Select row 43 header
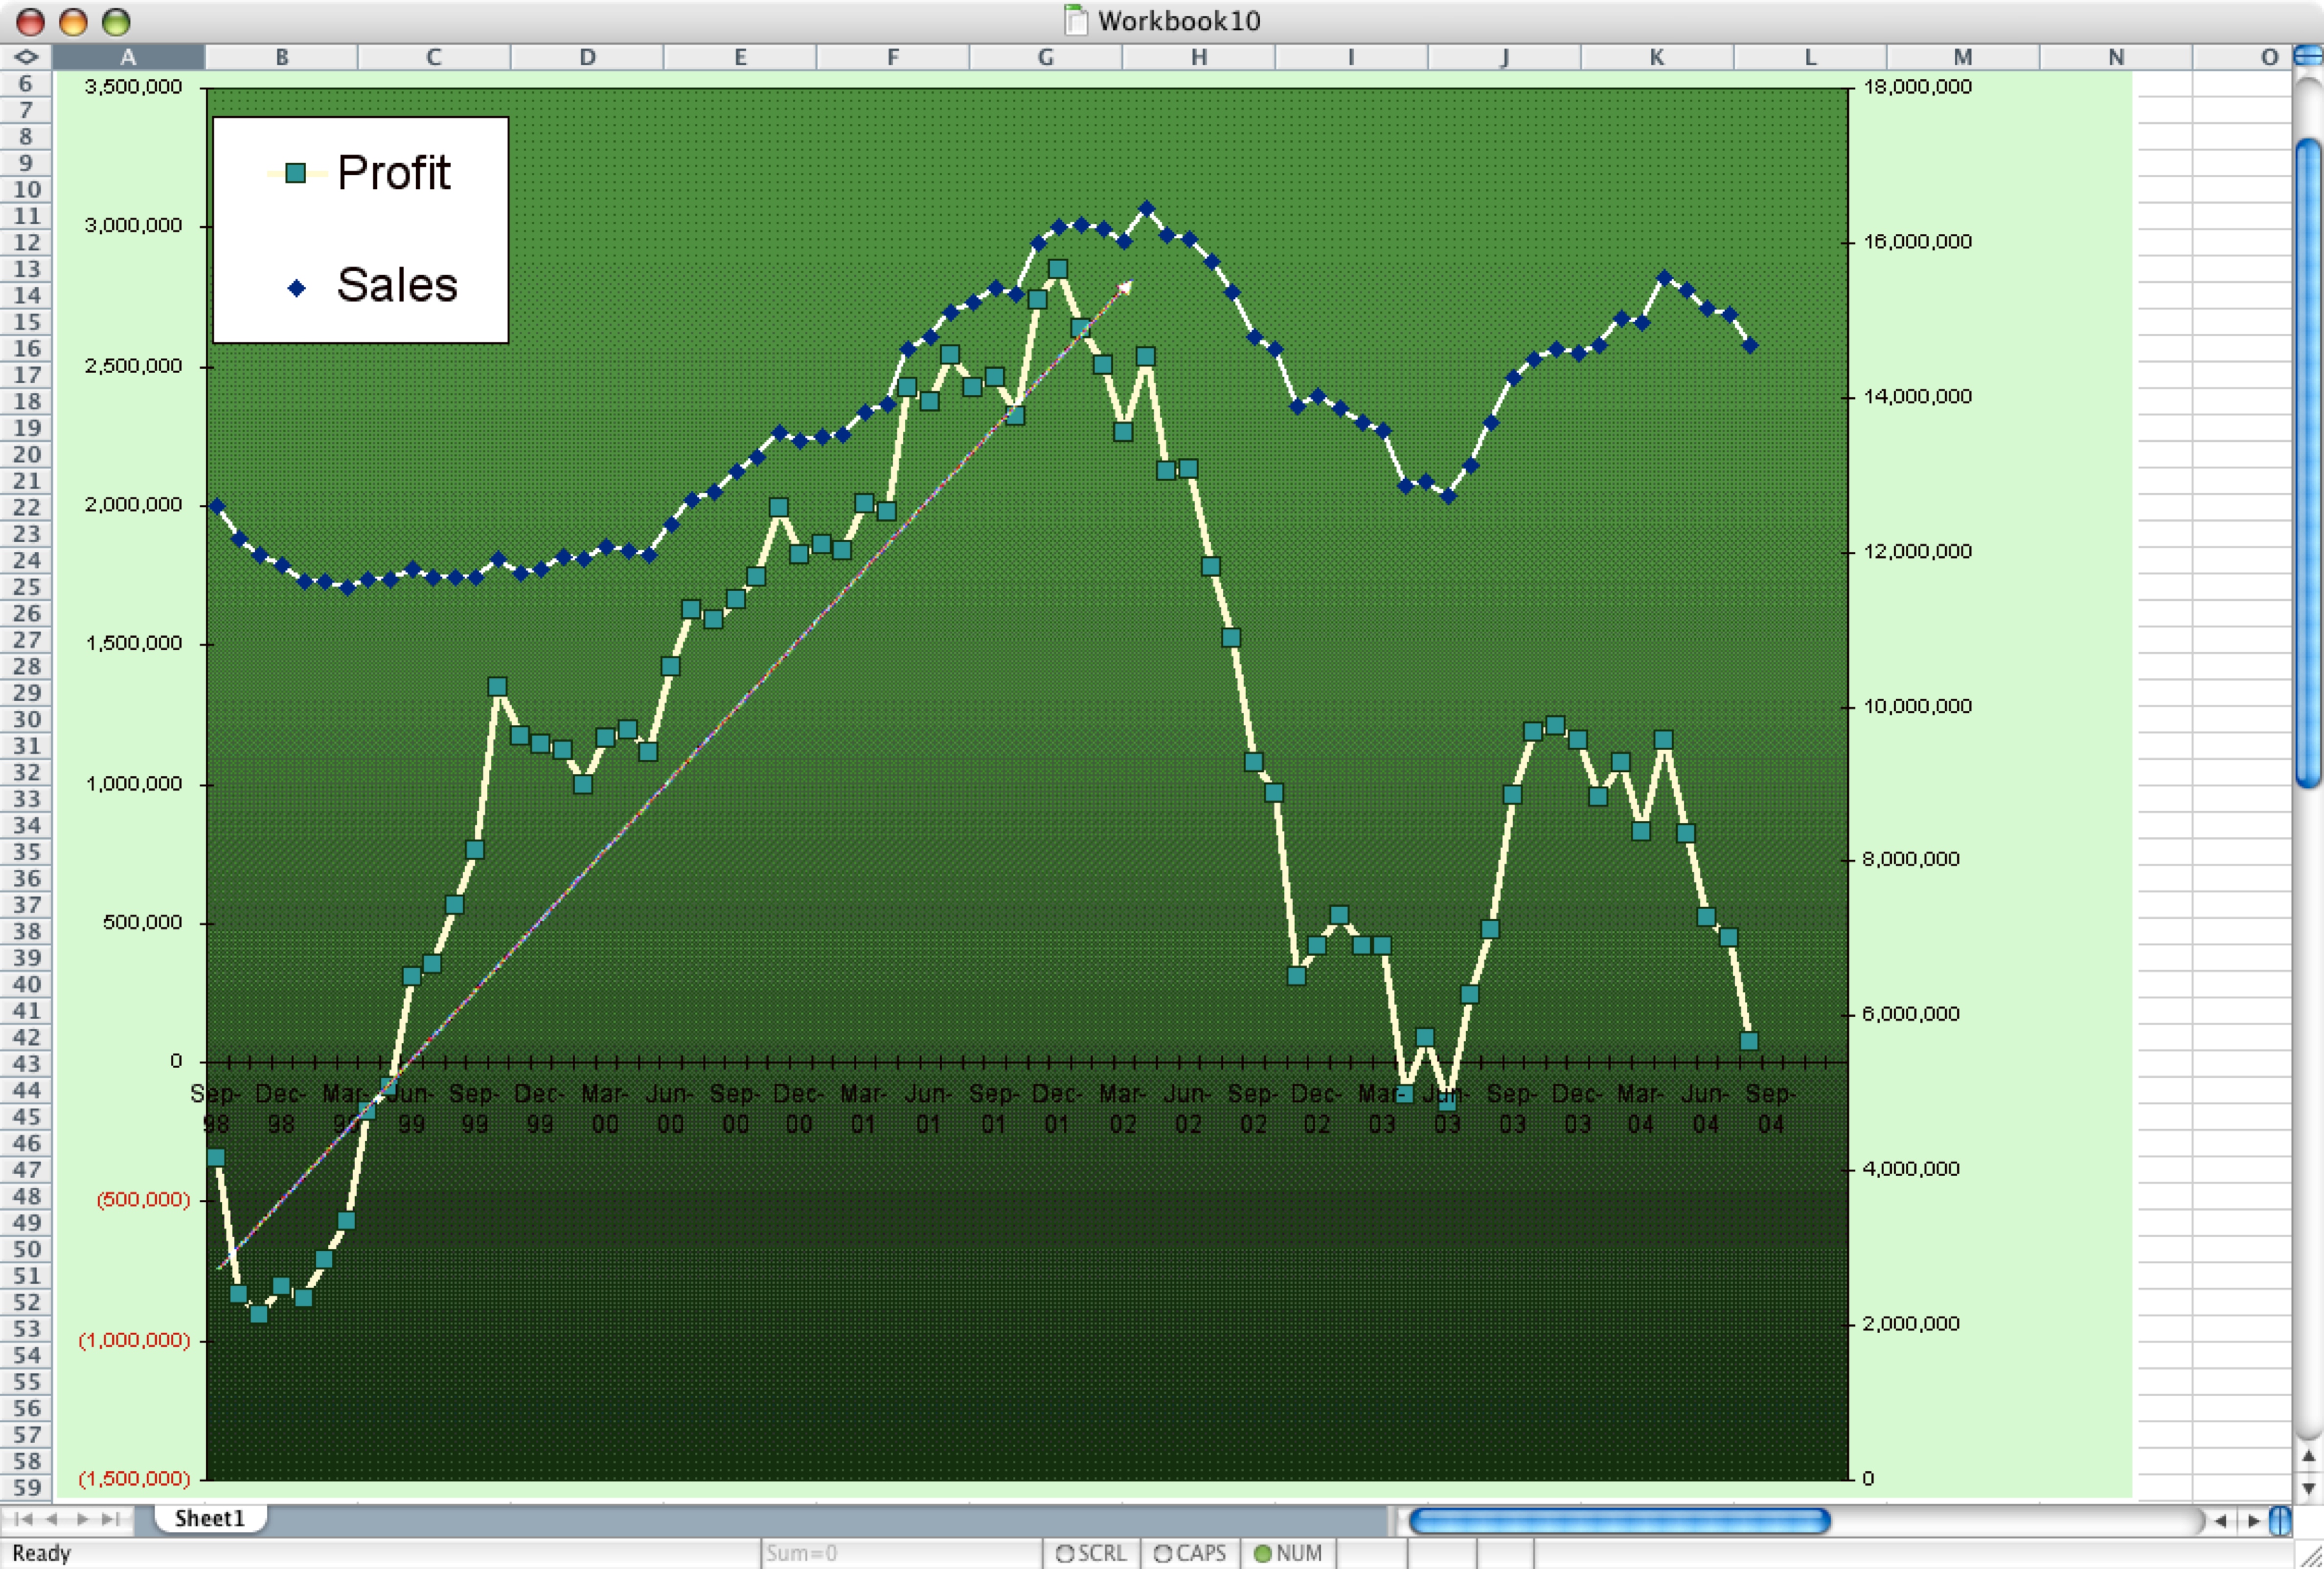 [26, 1063]
